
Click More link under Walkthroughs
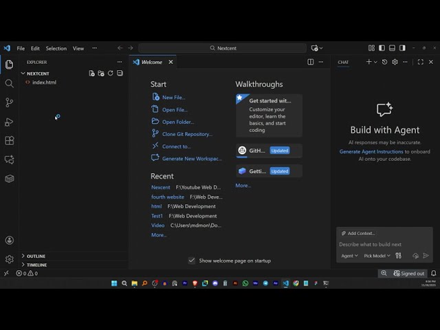point(243,186)
